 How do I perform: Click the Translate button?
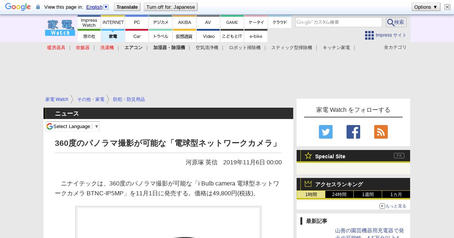coord(127,7)
